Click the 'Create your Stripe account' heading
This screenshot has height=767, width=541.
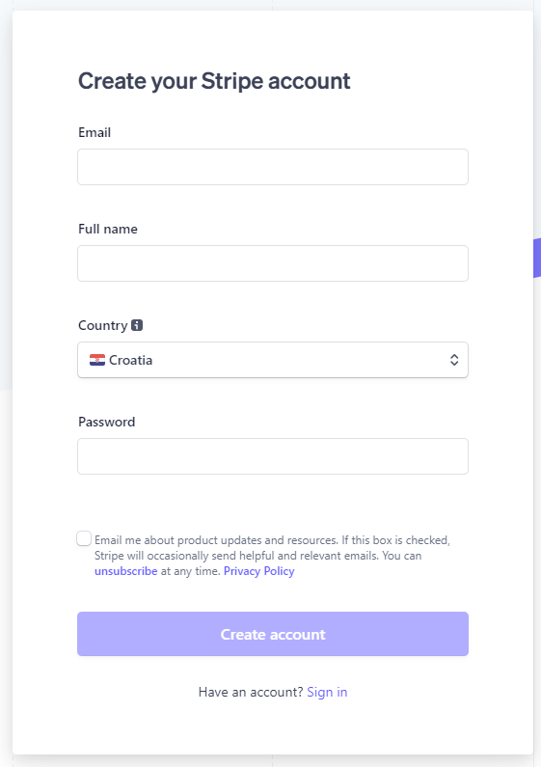coord(214,82)
